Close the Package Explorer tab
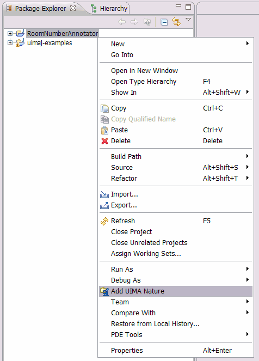 pyautogui.click(x=73, y=8)
